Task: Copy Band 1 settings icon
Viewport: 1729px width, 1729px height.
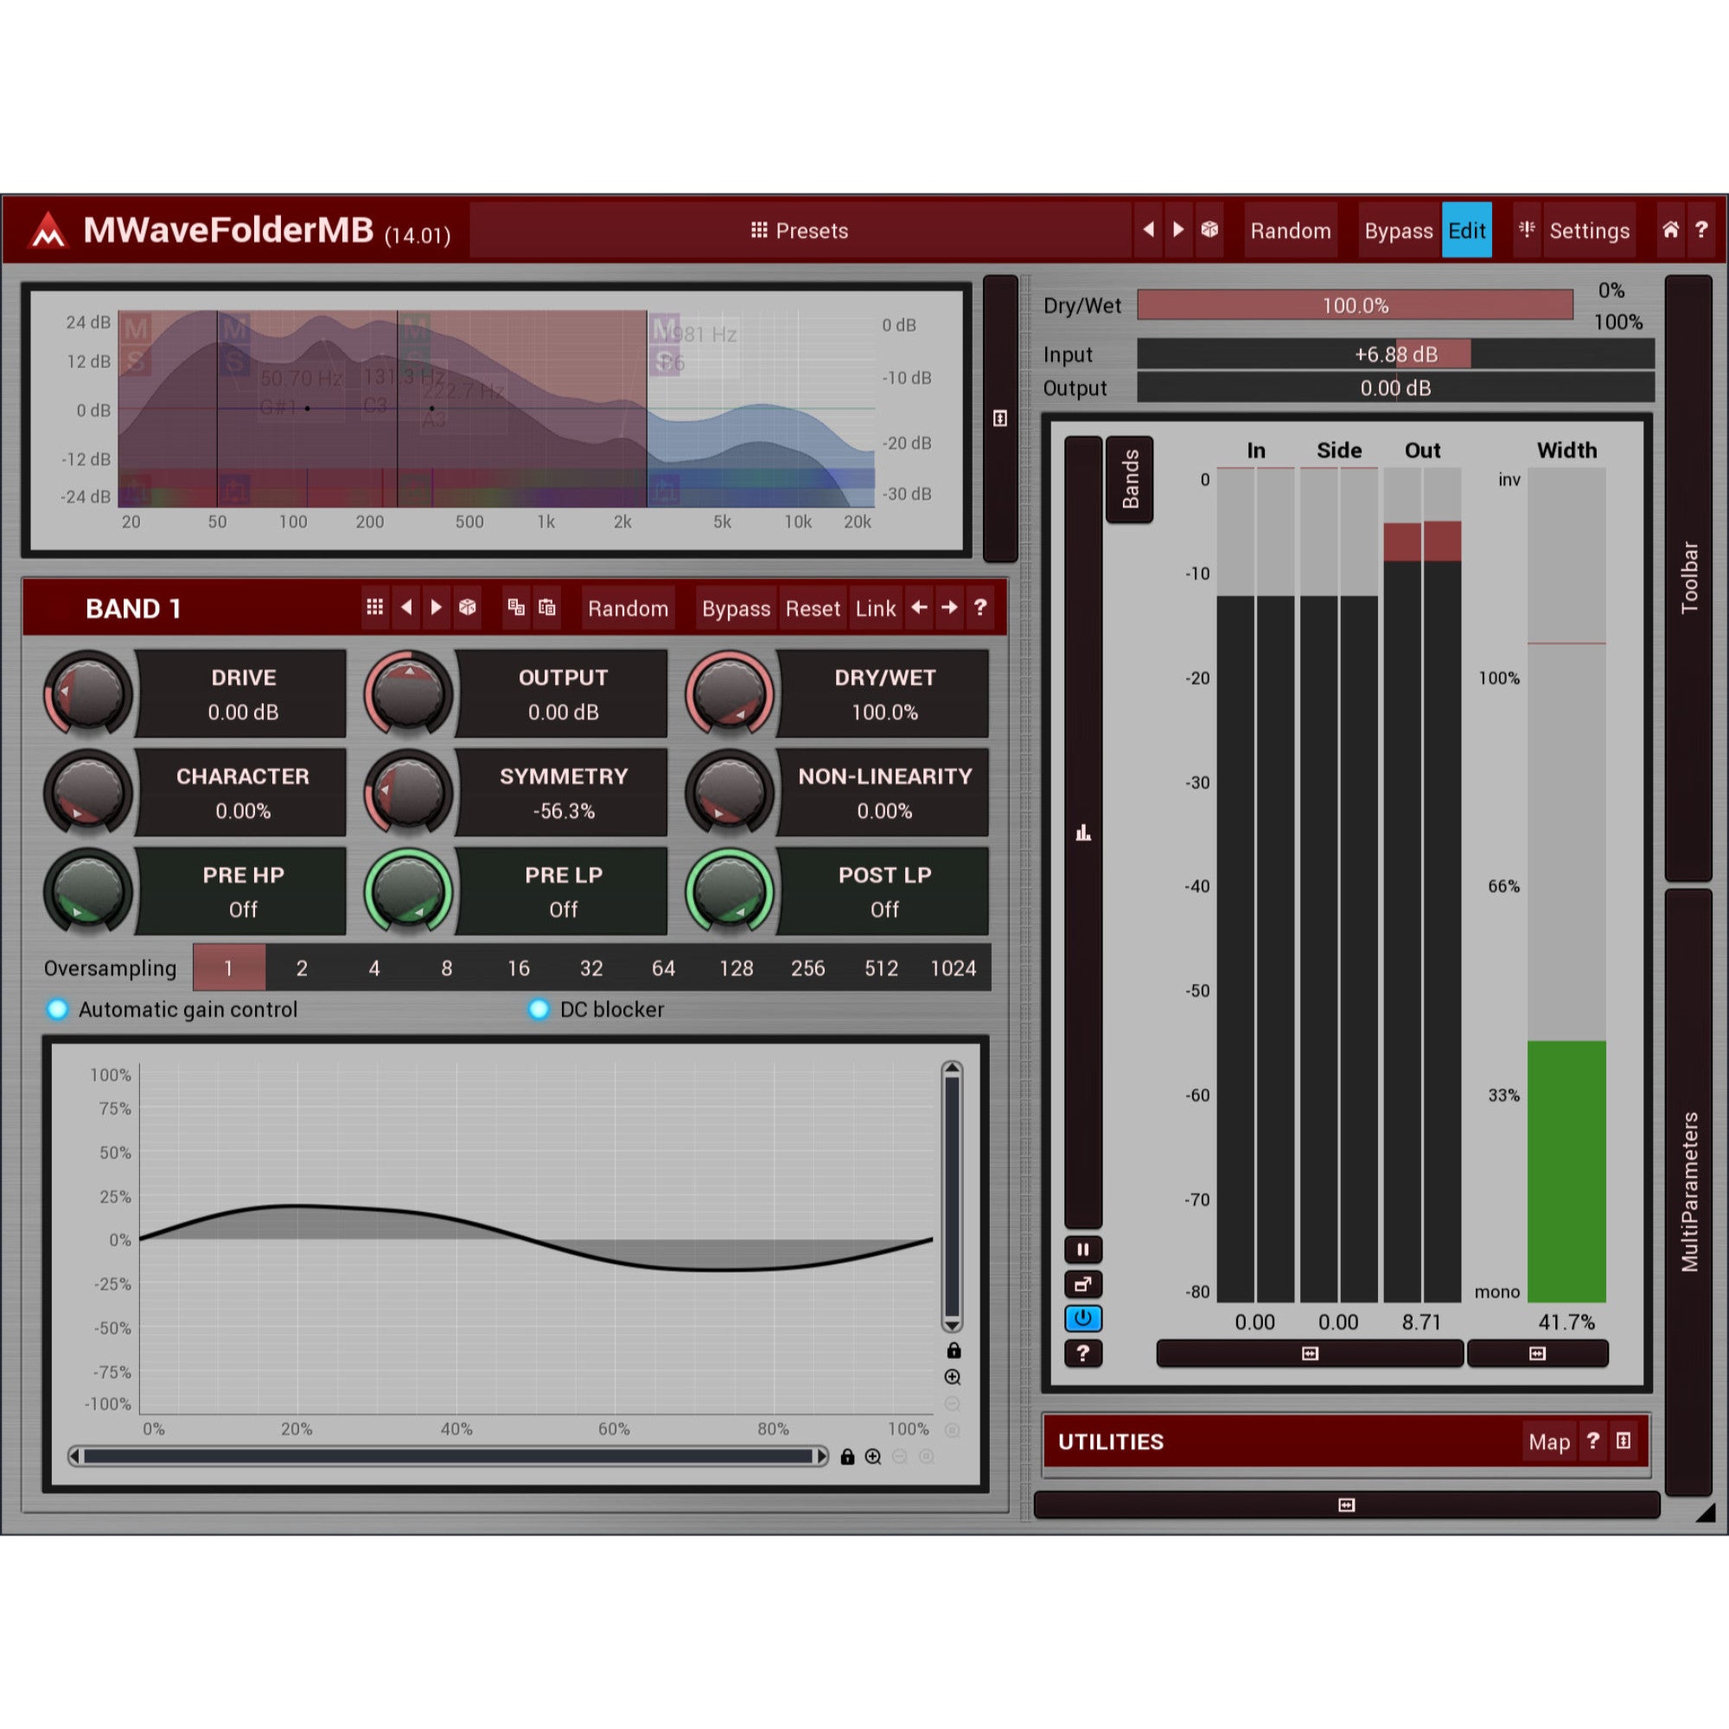Action: click(x=516, y=608)
